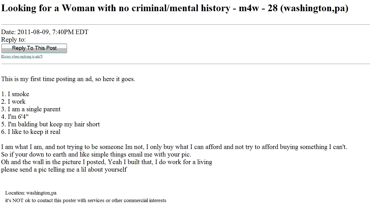This screenshot has height=206, width=370.
Task: Click the horizontal divider above post body
Action: [x=185, y=64]
